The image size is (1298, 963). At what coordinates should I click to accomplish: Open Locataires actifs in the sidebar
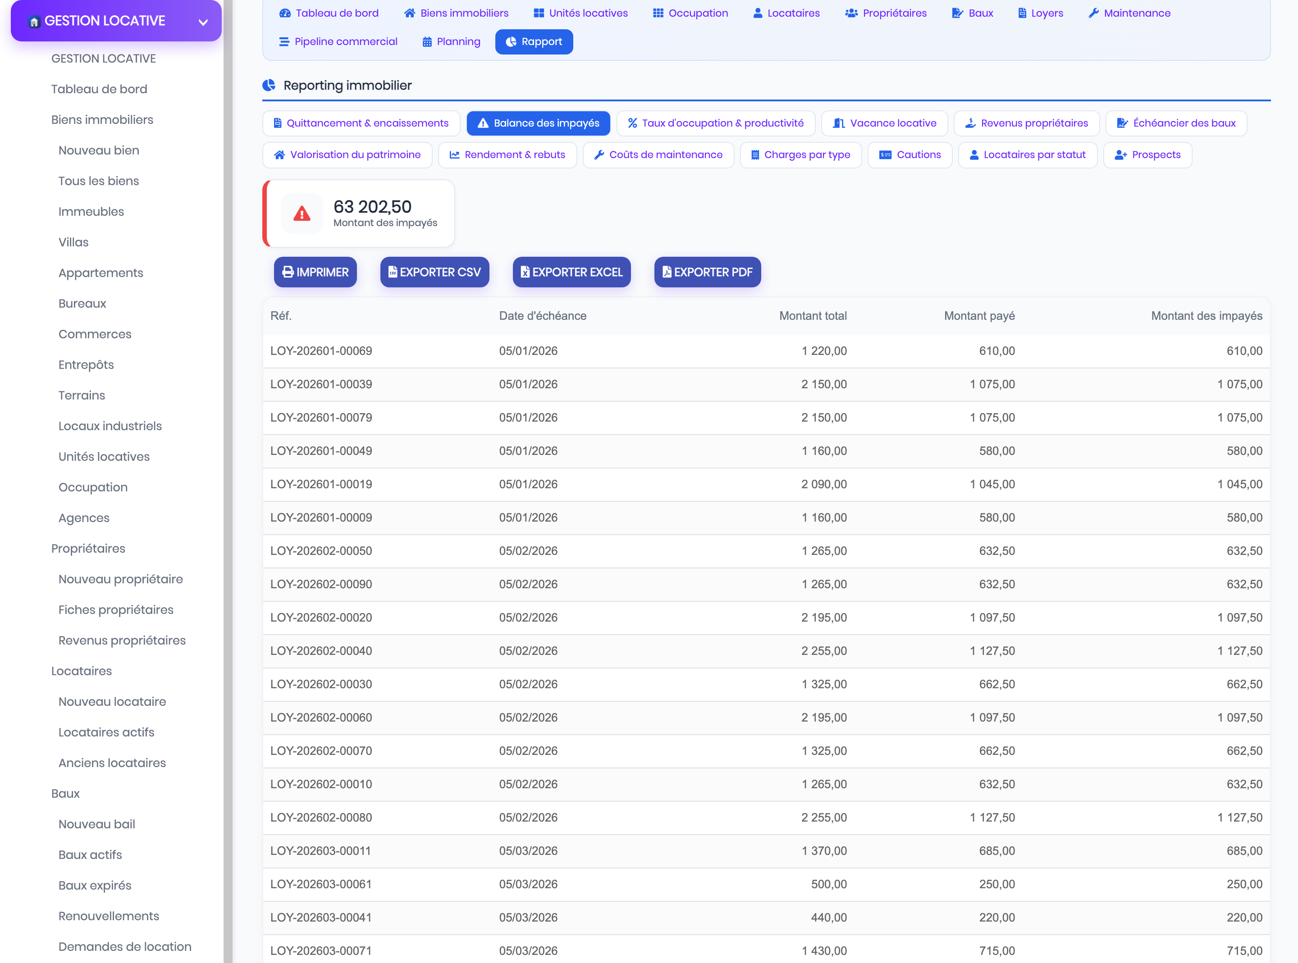click(x=106, y=732)
